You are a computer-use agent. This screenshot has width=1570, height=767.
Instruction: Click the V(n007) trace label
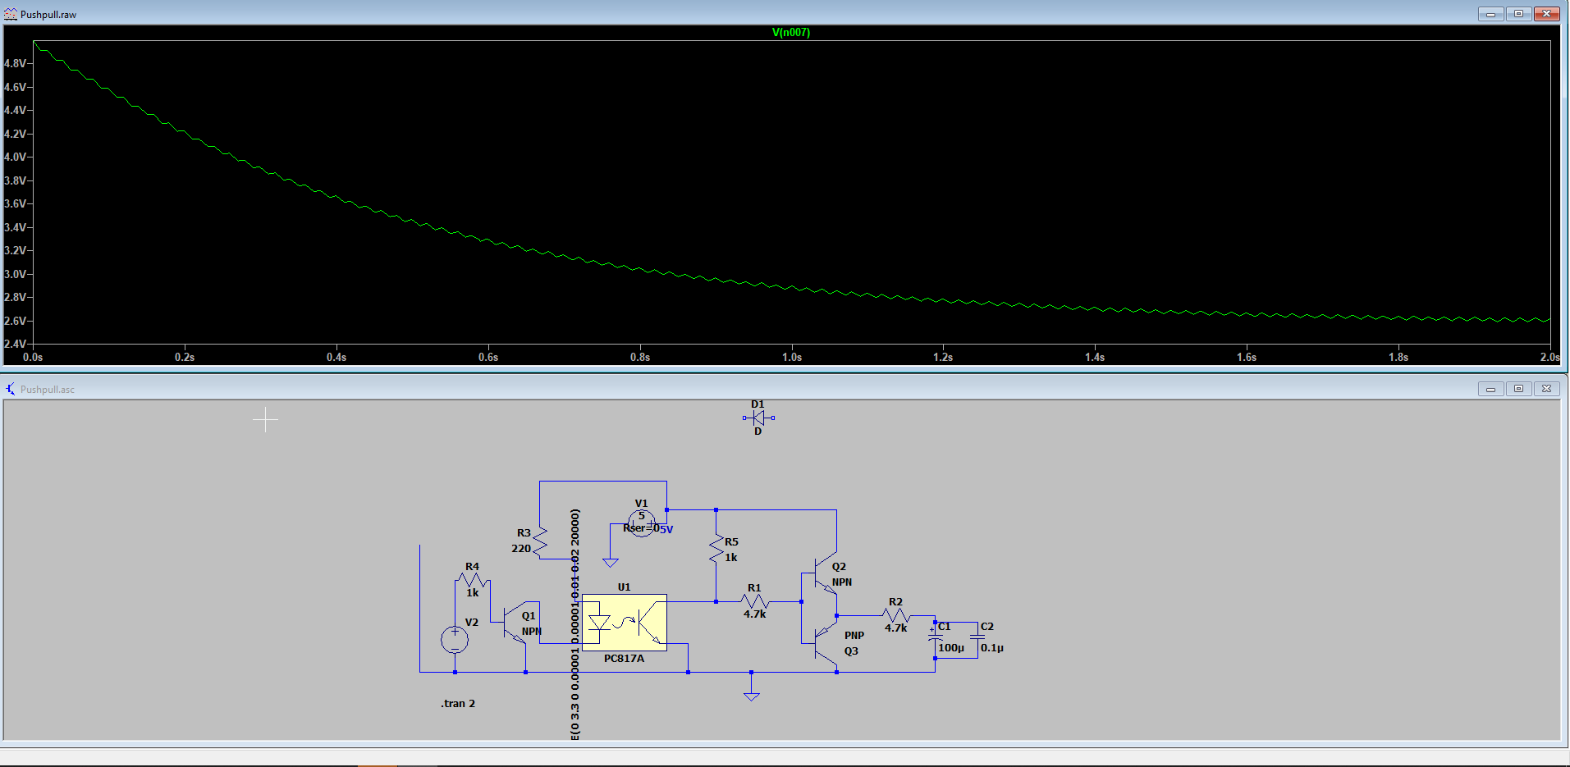[790, 33]
